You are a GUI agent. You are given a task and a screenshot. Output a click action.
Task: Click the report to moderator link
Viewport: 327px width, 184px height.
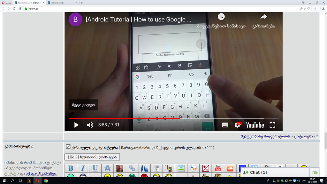(x=265, y=136)
